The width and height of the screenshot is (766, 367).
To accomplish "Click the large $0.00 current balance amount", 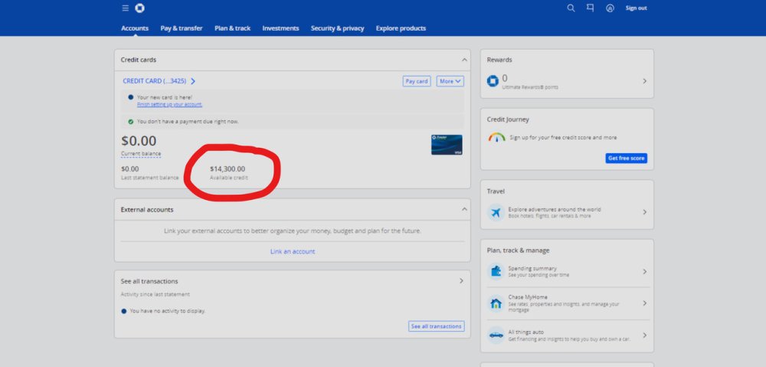I will tap(139, 141).
